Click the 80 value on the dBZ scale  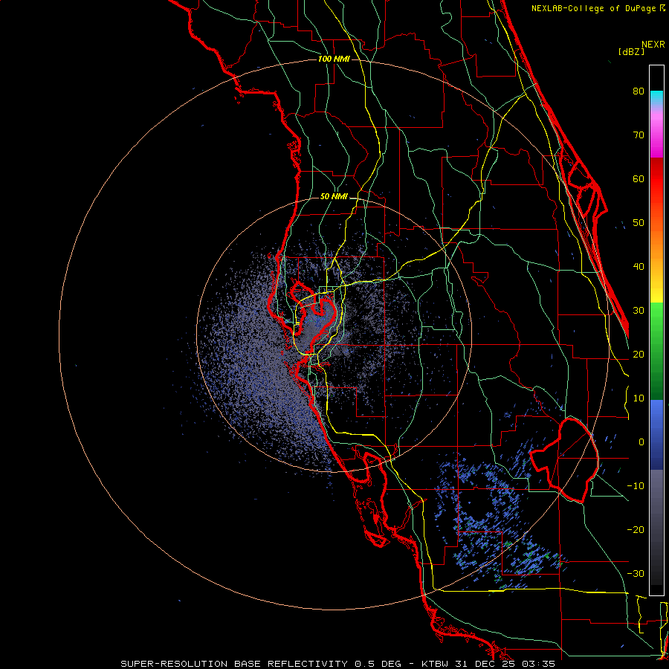point(639,91)
